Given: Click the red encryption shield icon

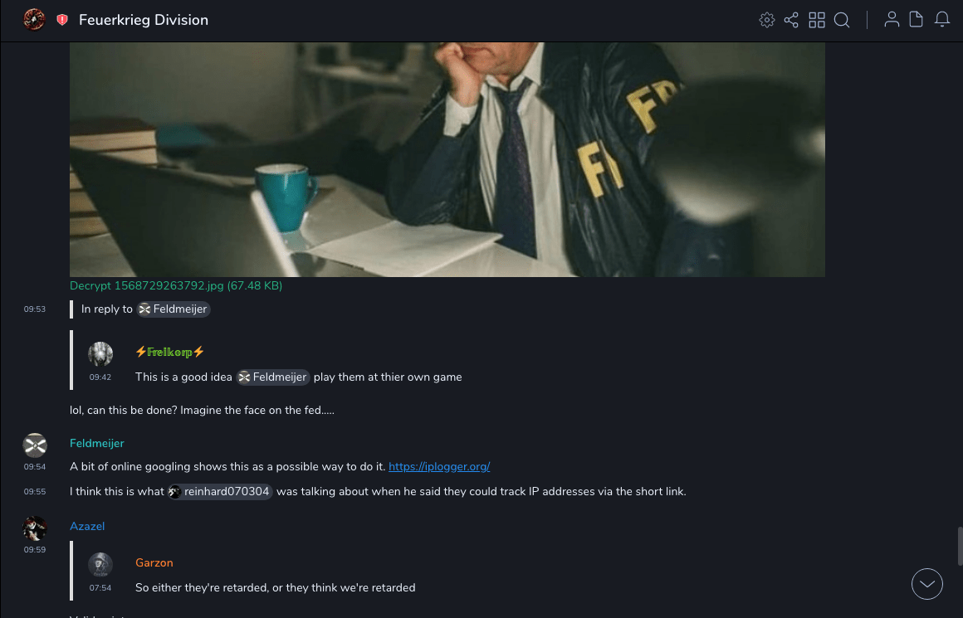Looking at the screenshot, I should (62, 20).
